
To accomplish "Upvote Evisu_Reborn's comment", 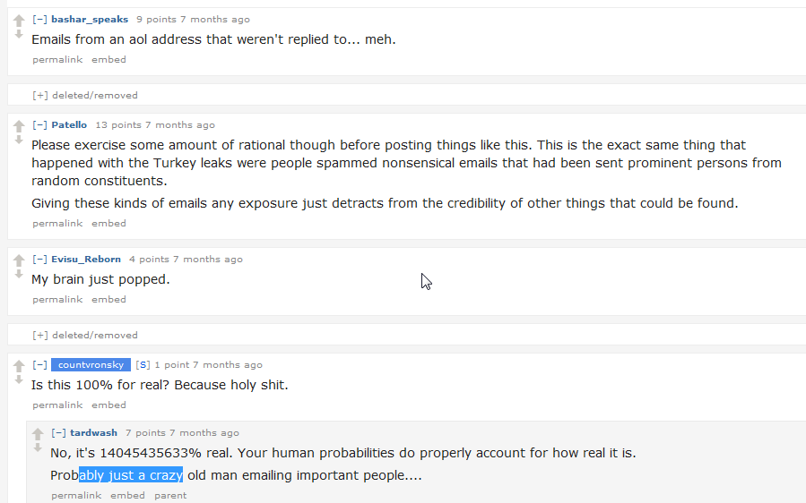I will 19,260.
